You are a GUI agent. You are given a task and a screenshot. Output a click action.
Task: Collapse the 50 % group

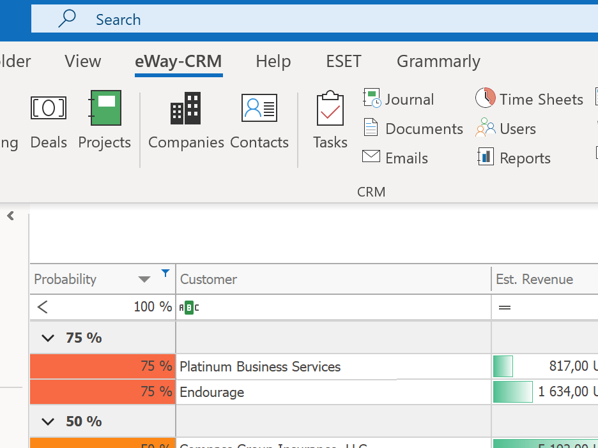pyautogui.click(x=48, y=422)
